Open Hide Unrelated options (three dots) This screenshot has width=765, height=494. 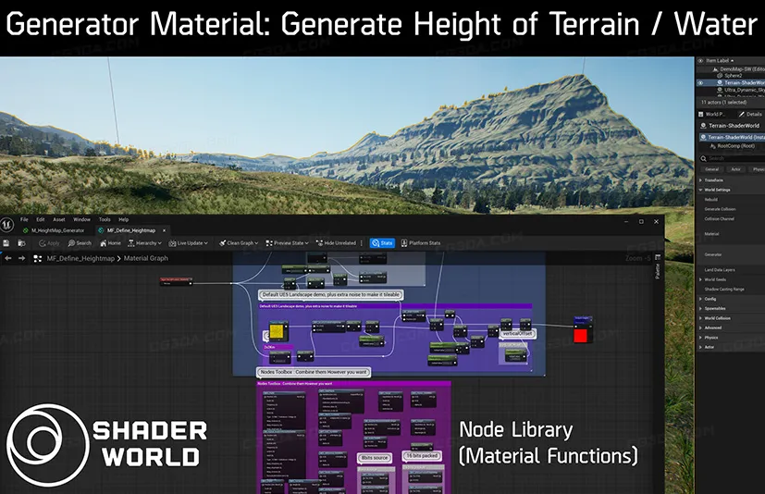(362, 243)
